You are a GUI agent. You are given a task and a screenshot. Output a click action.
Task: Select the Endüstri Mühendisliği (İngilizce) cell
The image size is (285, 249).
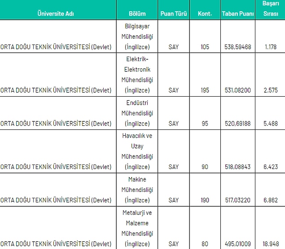pos(137,113)
